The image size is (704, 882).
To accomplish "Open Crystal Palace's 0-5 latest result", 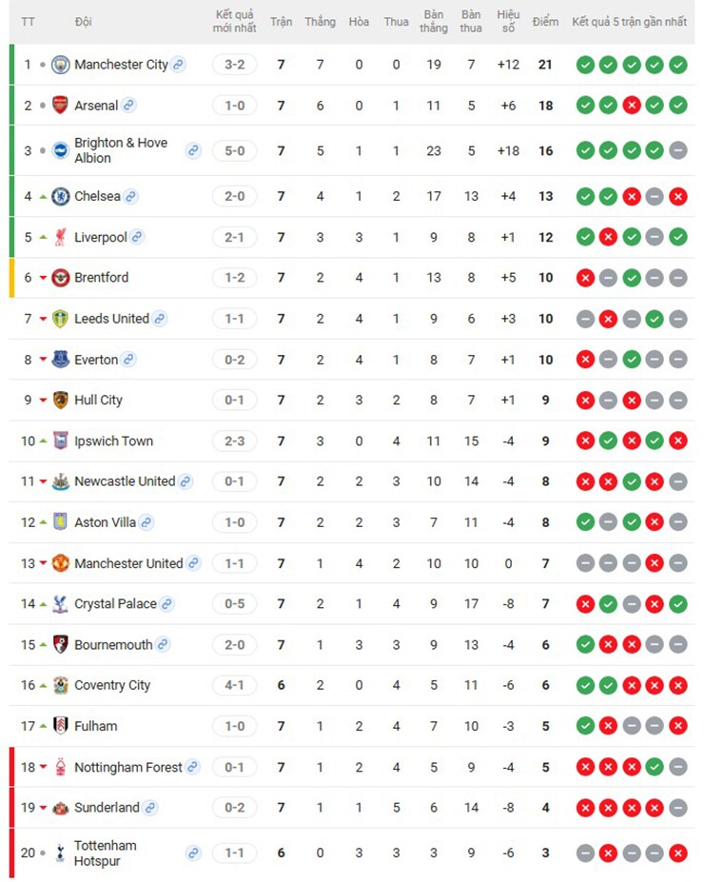I will click(234, 603).
